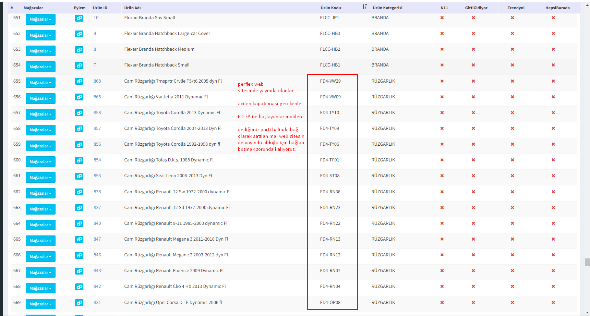Click the vertical scrollbar thumb
The height and width of the screenshot is (316, 590).
click(x=587, y=262)
